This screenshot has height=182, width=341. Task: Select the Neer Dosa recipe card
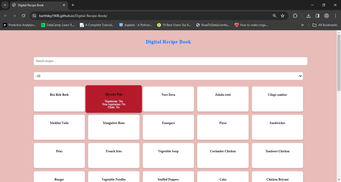(x=168, y=99)
